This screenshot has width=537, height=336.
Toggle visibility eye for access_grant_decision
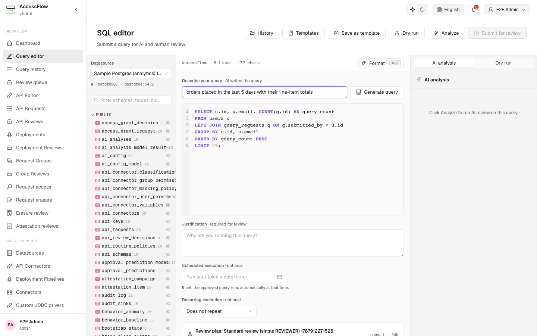pyautogui.click(x=168, y=123)
